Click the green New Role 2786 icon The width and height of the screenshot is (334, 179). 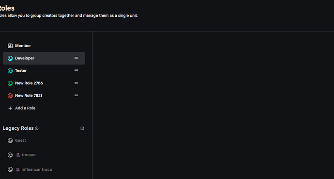tap(10, 83)
